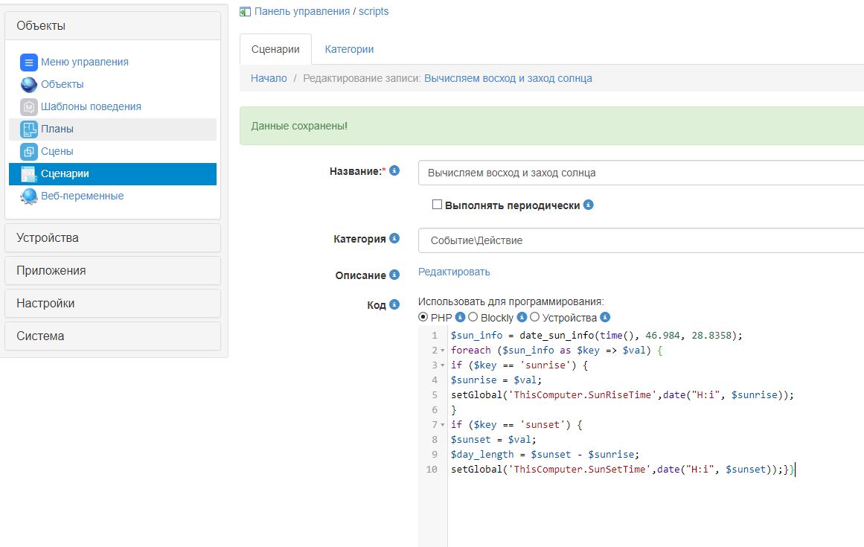The height and width of the screenshot is (547, 864).
Task: Click info icon next to Категория label
Action: click(x=394, y=238)
